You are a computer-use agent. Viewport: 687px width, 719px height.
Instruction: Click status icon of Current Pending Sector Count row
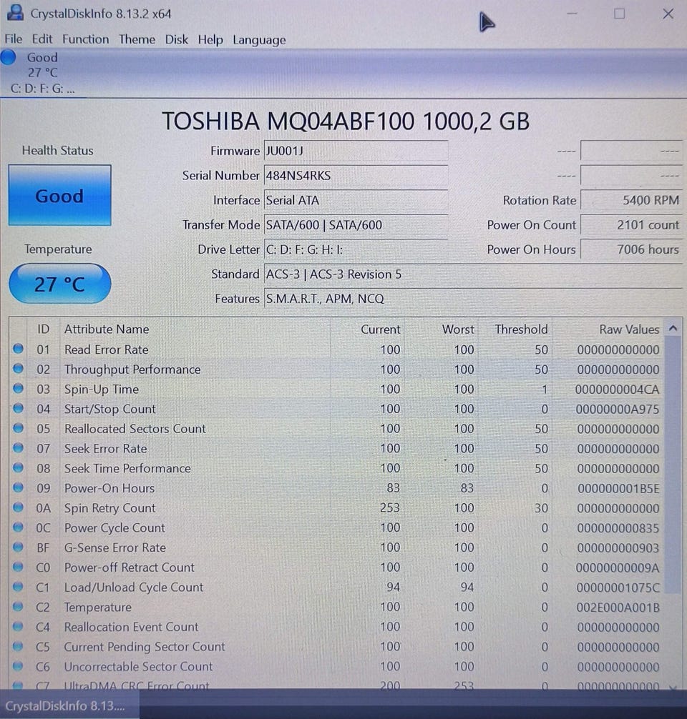[19, 646]
